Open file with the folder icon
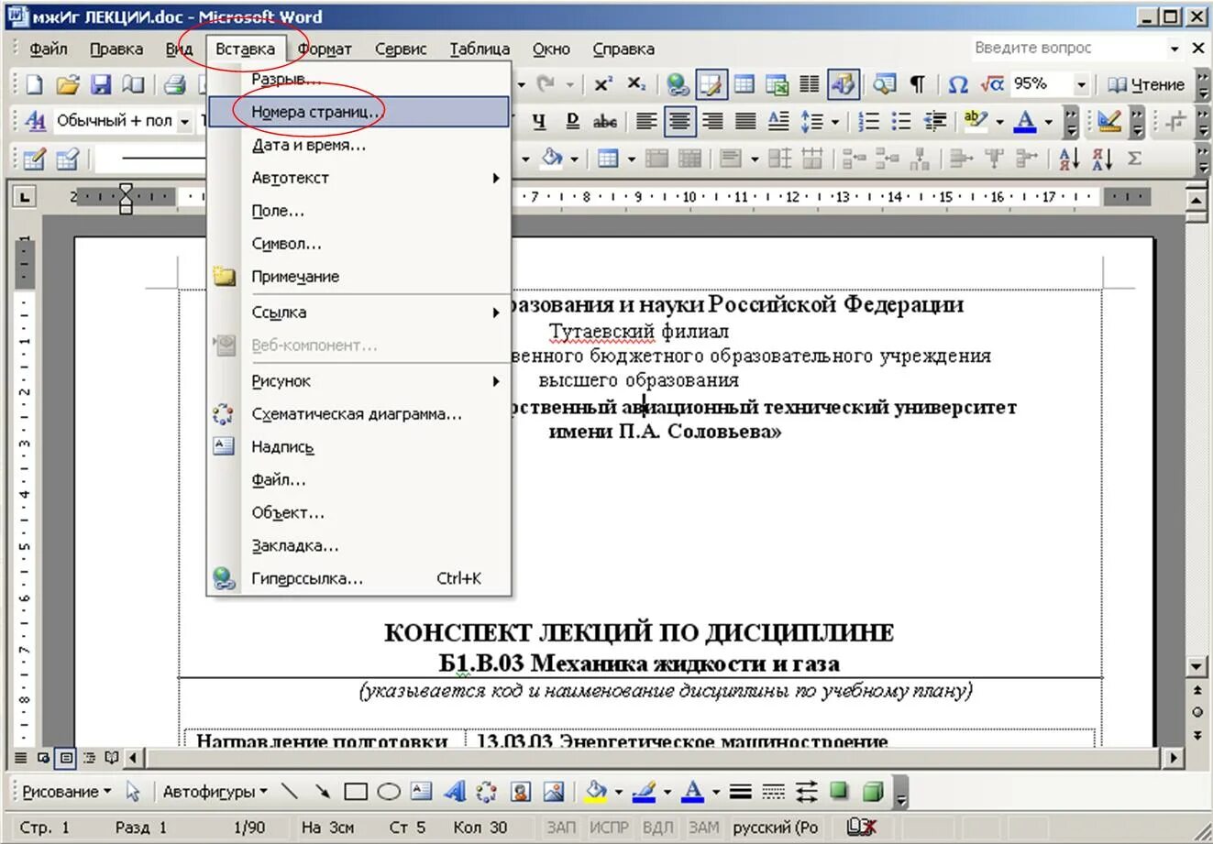 pyautogui.click(x=67, y=84)
